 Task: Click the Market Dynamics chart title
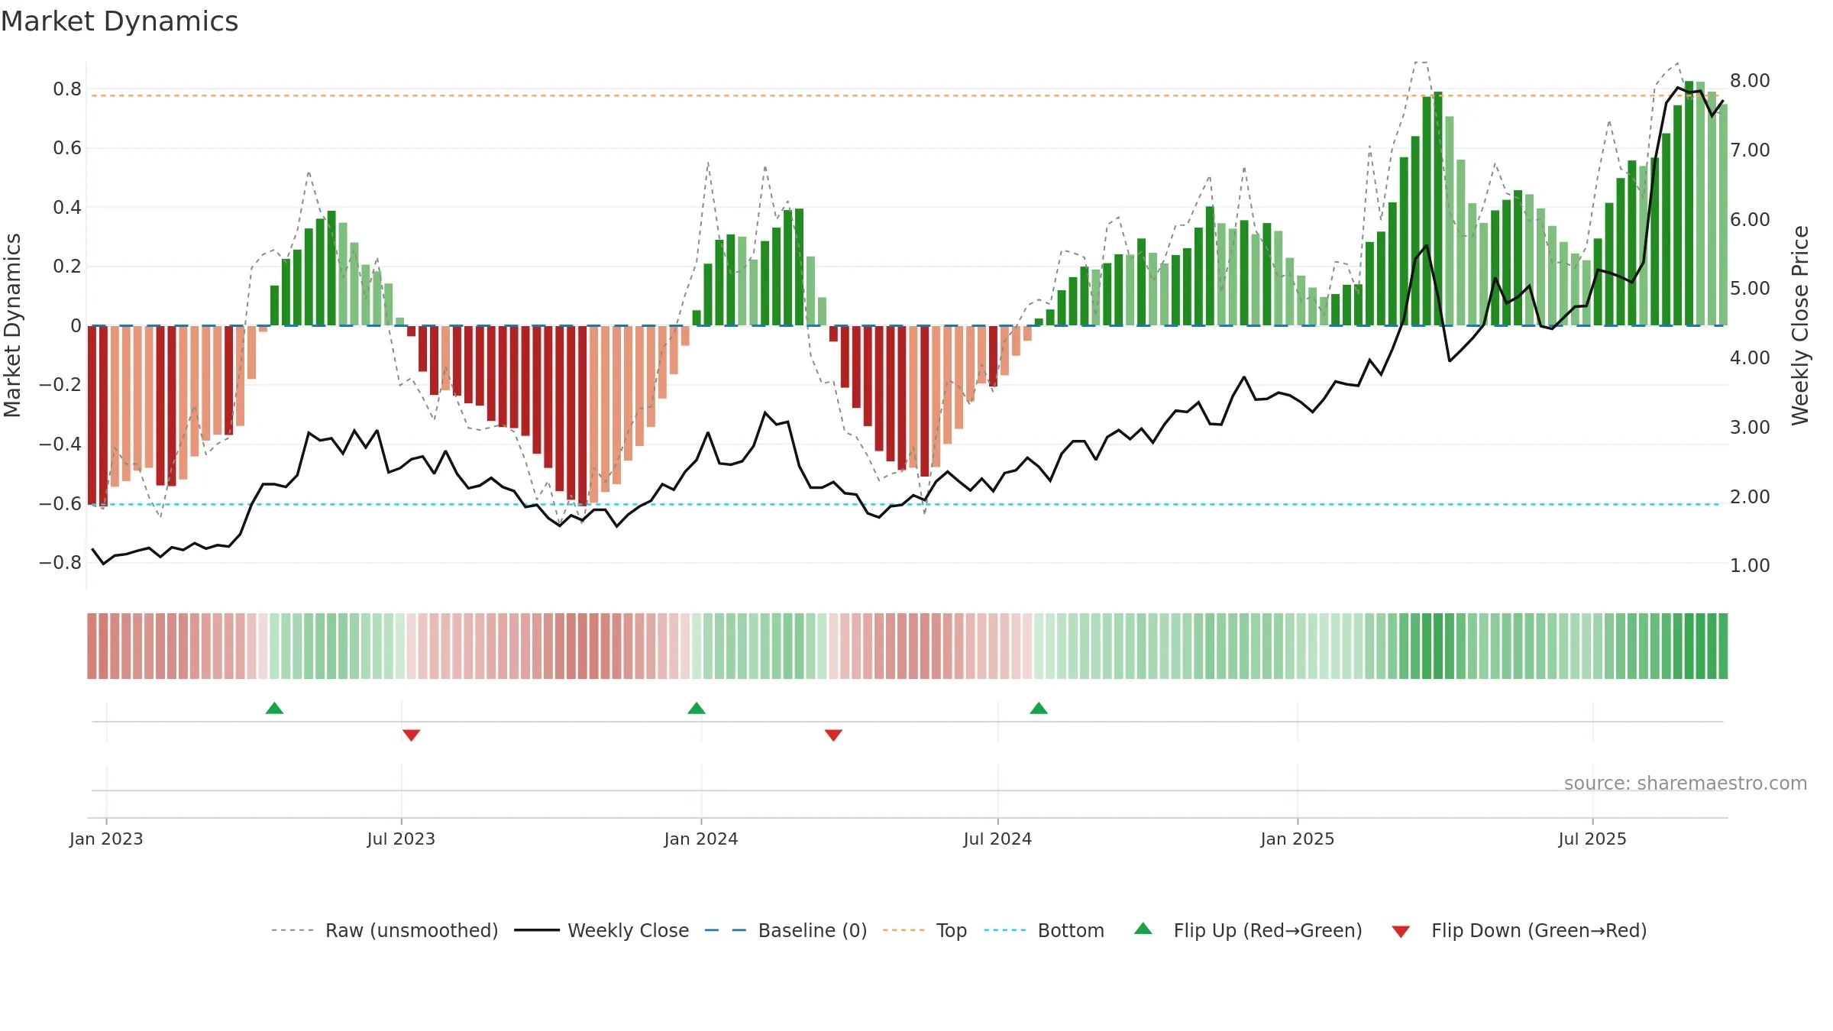[119, 21]
